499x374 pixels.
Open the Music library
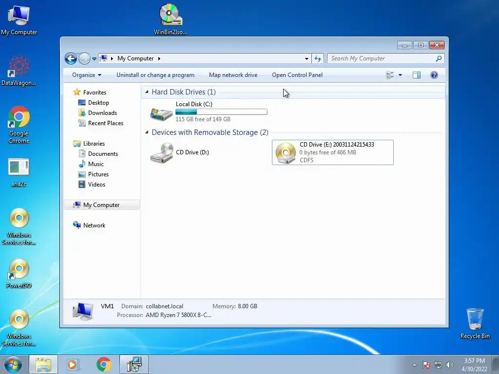click(96, 164)
